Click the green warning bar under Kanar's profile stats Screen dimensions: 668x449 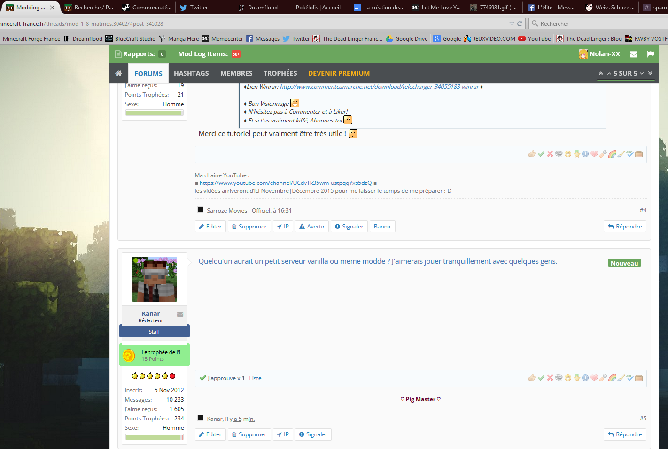(154, 437)
